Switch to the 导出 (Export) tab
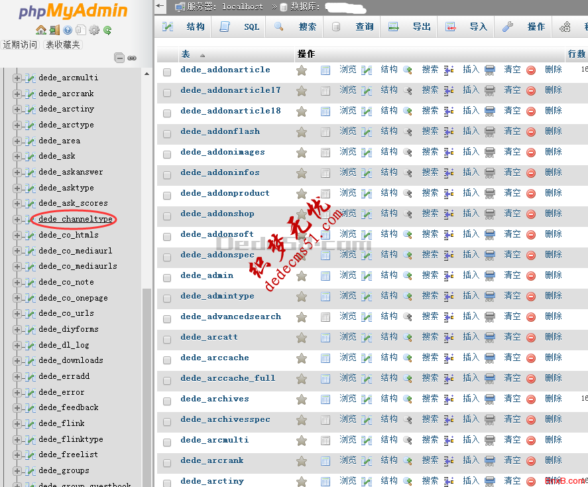The image size is (588, 487). [x=408, y=27]
